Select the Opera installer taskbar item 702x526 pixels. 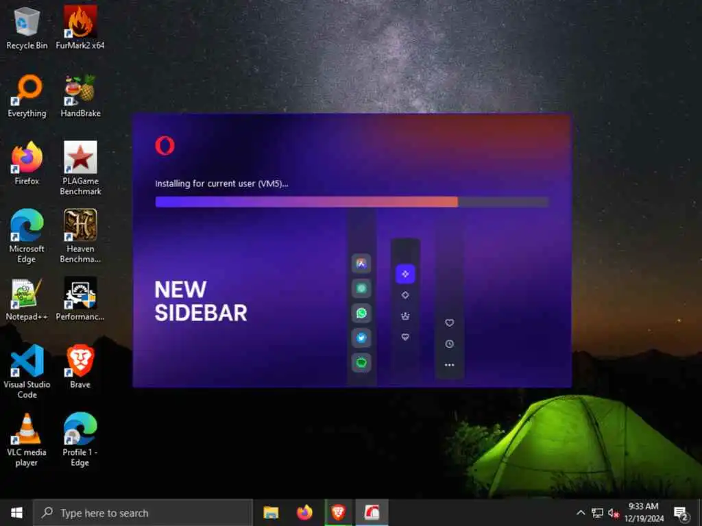pos(372,512)
